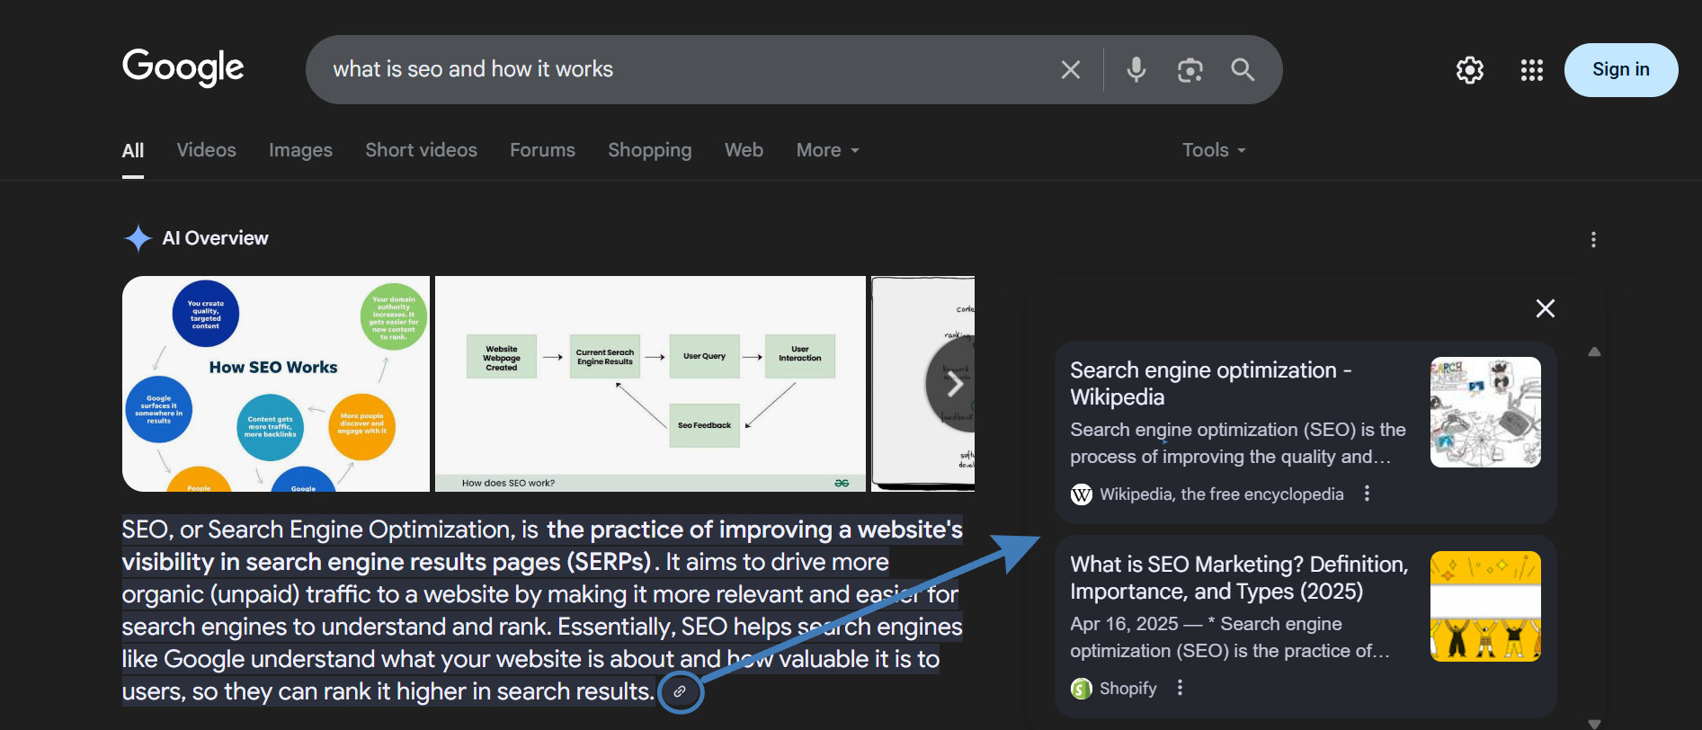Start voice search with microphone icon
The width and height of the screenshot is (1702, 730).
click(1136, 69)
